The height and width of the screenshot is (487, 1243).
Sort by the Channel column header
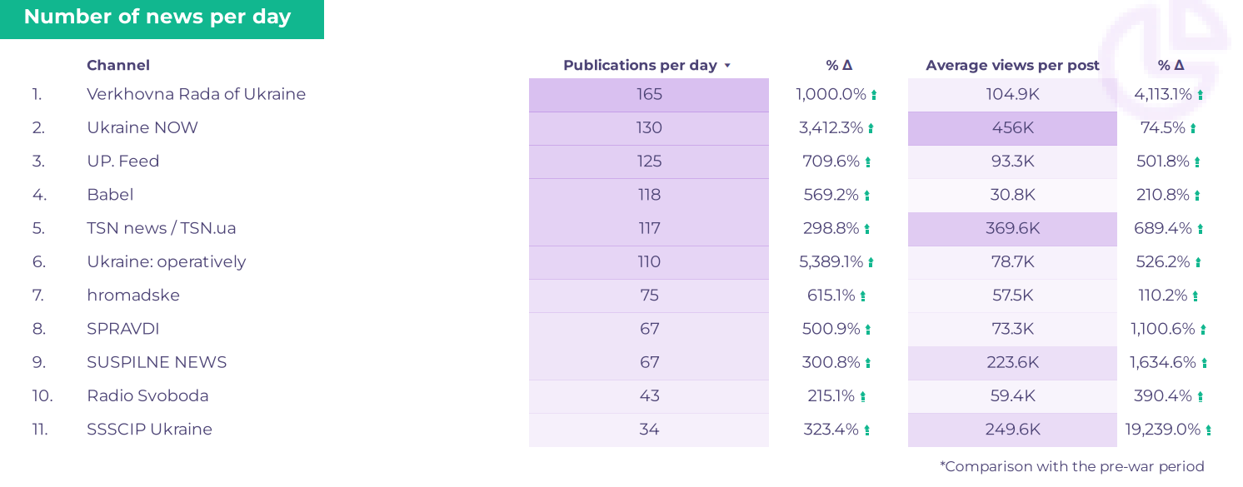[x=118, y=65]
